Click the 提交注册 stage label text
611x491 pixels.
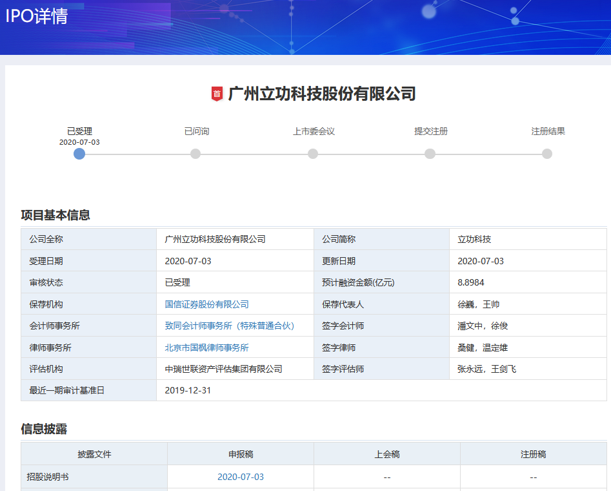pyautogui.click(x=431, y=131)
